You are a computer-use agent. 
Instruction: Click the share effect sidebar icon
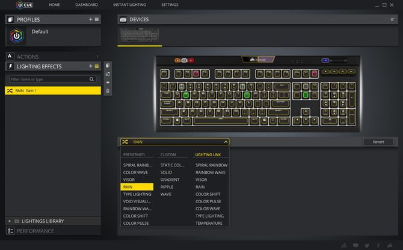coord(108,82)
